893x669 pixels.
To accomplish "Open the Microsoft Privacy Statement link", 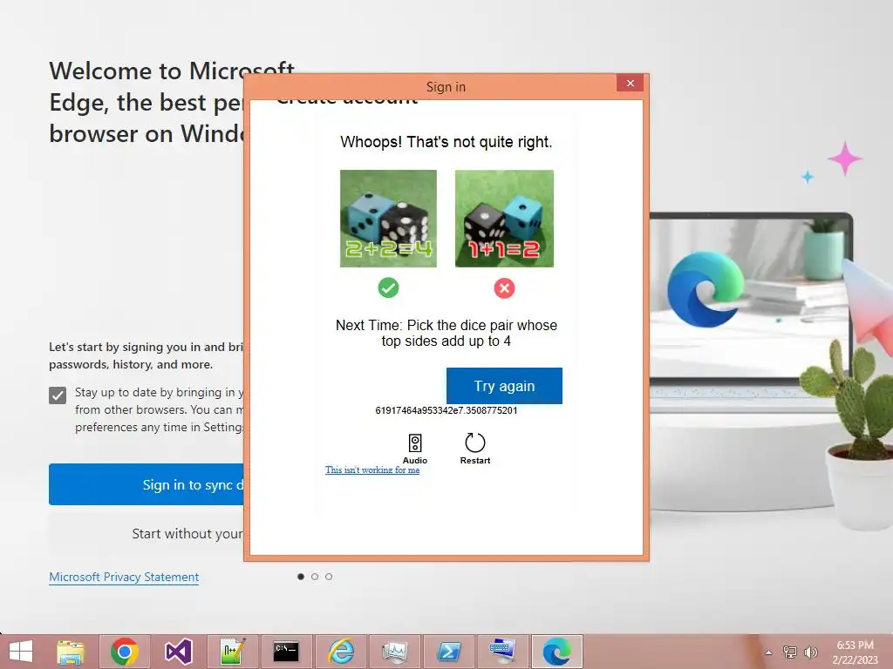I will click(124, 577).
